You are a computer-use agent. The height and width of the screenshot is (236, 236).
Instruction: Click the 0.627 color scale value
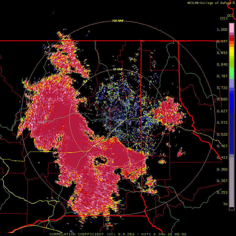pyautogui.click(x=222, y=111)
